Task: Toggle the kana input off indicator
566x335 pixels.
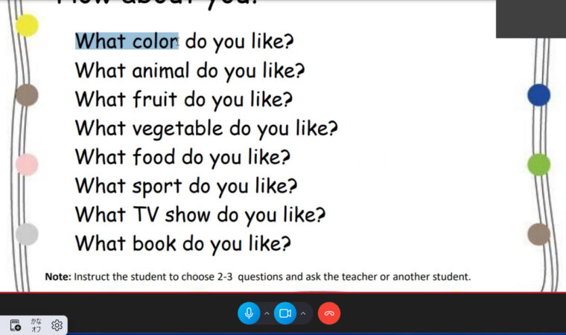Action: click(x=36, y=325)
